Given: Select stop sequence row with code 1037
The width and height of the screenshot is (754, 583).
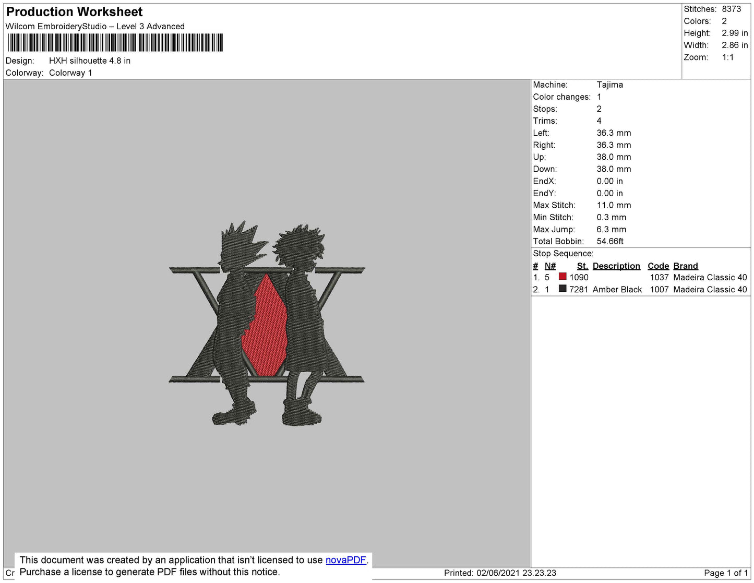Looking at the screenshot, I should coord(640,277).
